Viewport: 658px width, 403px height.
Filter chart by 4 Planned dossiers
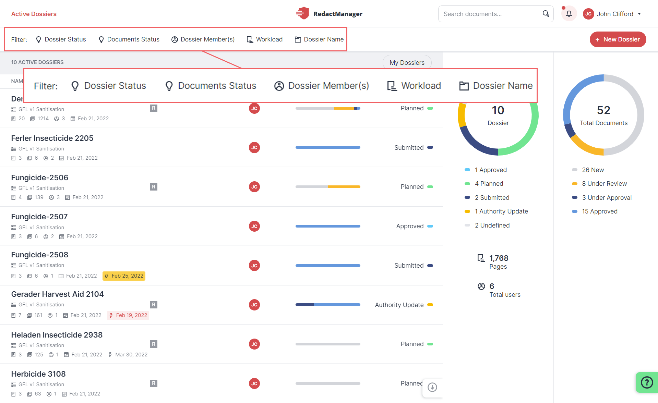click(x=484, y=184)
